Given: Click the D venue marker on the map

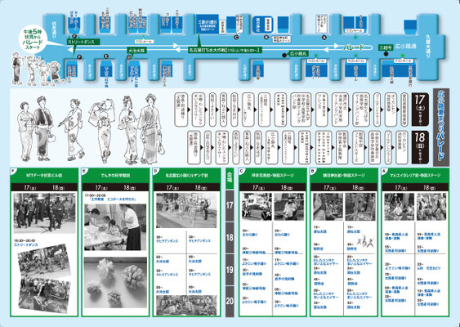Looking at the screenshot, I should pyautogui.click(x=129, y=57).
